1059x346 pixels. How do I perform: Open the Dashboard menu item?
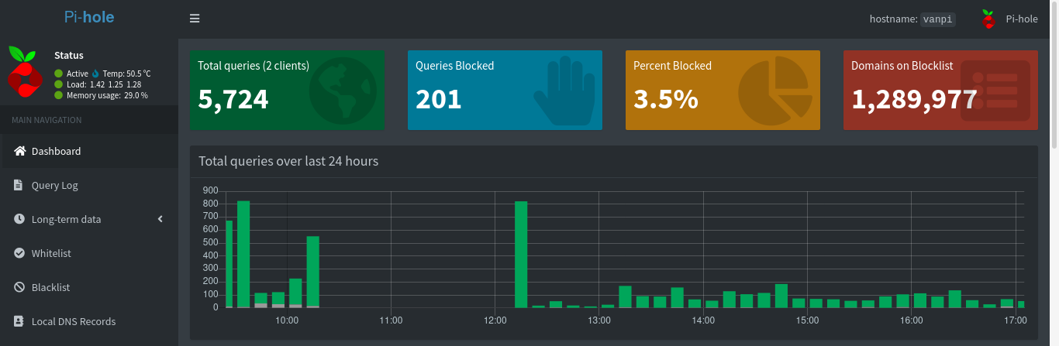(89, 151)
